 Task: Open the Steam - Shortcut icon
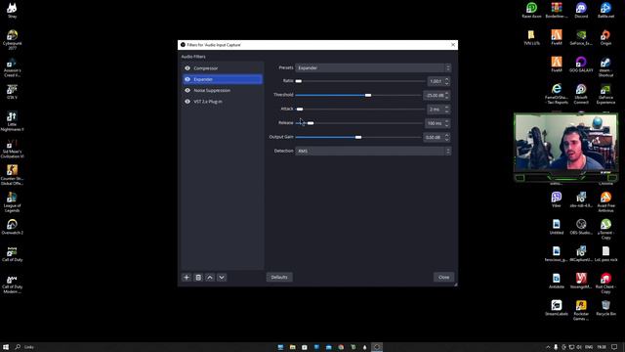pos(605,67)
